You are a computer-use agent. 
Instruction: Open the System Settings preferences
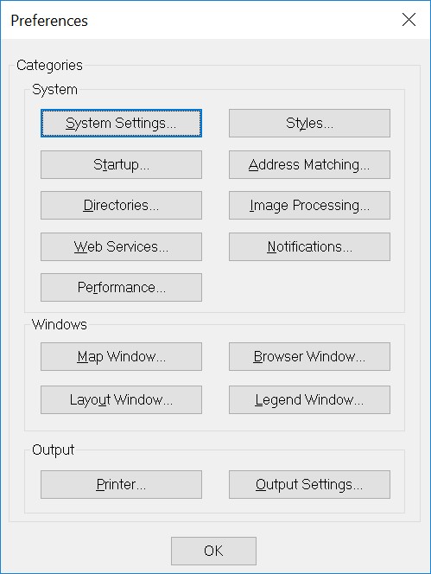coord(121,124)
